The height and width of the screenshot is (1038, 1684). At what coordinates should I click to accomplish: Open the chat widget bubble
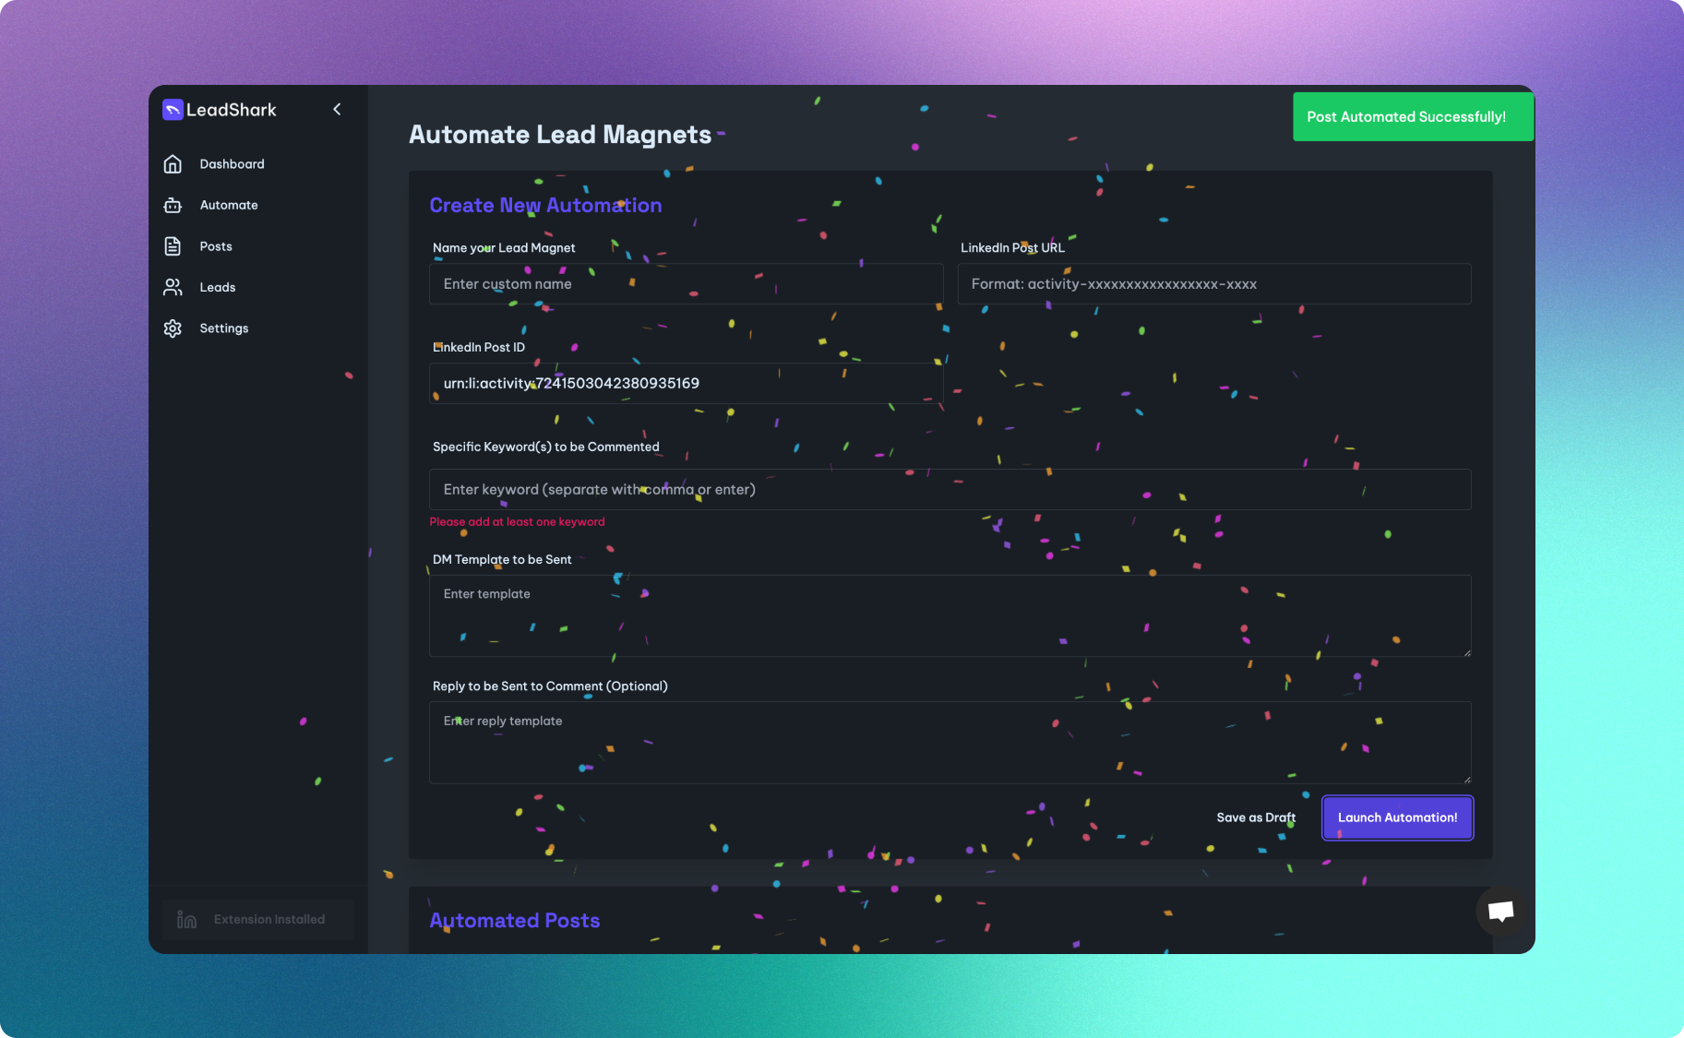tap(1499, 912)
